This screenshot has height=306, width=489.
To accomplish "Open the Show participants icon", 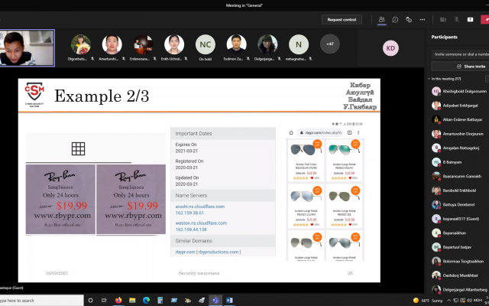I will pyautogui.click(x=381, y=19).
